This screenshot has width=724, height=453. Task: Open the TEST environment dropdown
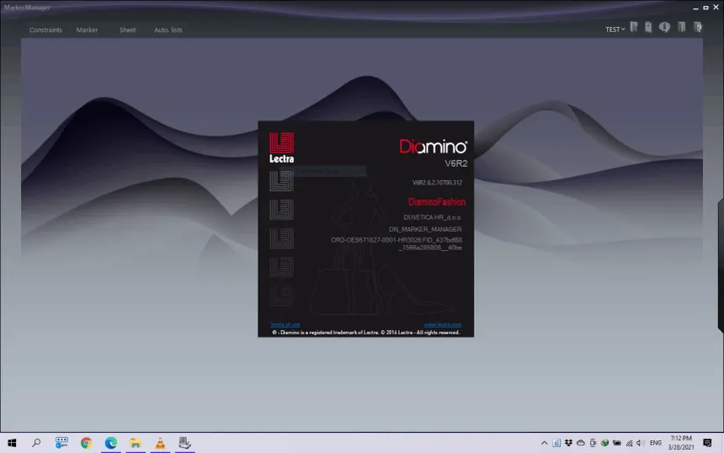point(615,29)
